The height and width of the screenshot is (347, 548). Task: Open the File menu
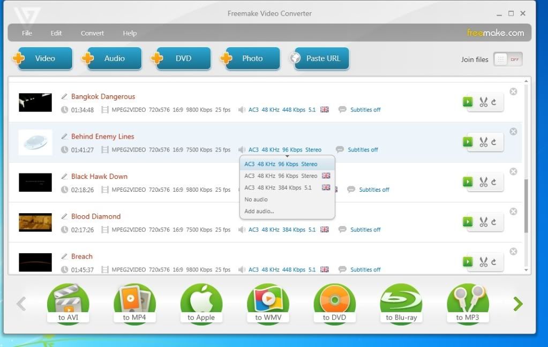point(27,33)
